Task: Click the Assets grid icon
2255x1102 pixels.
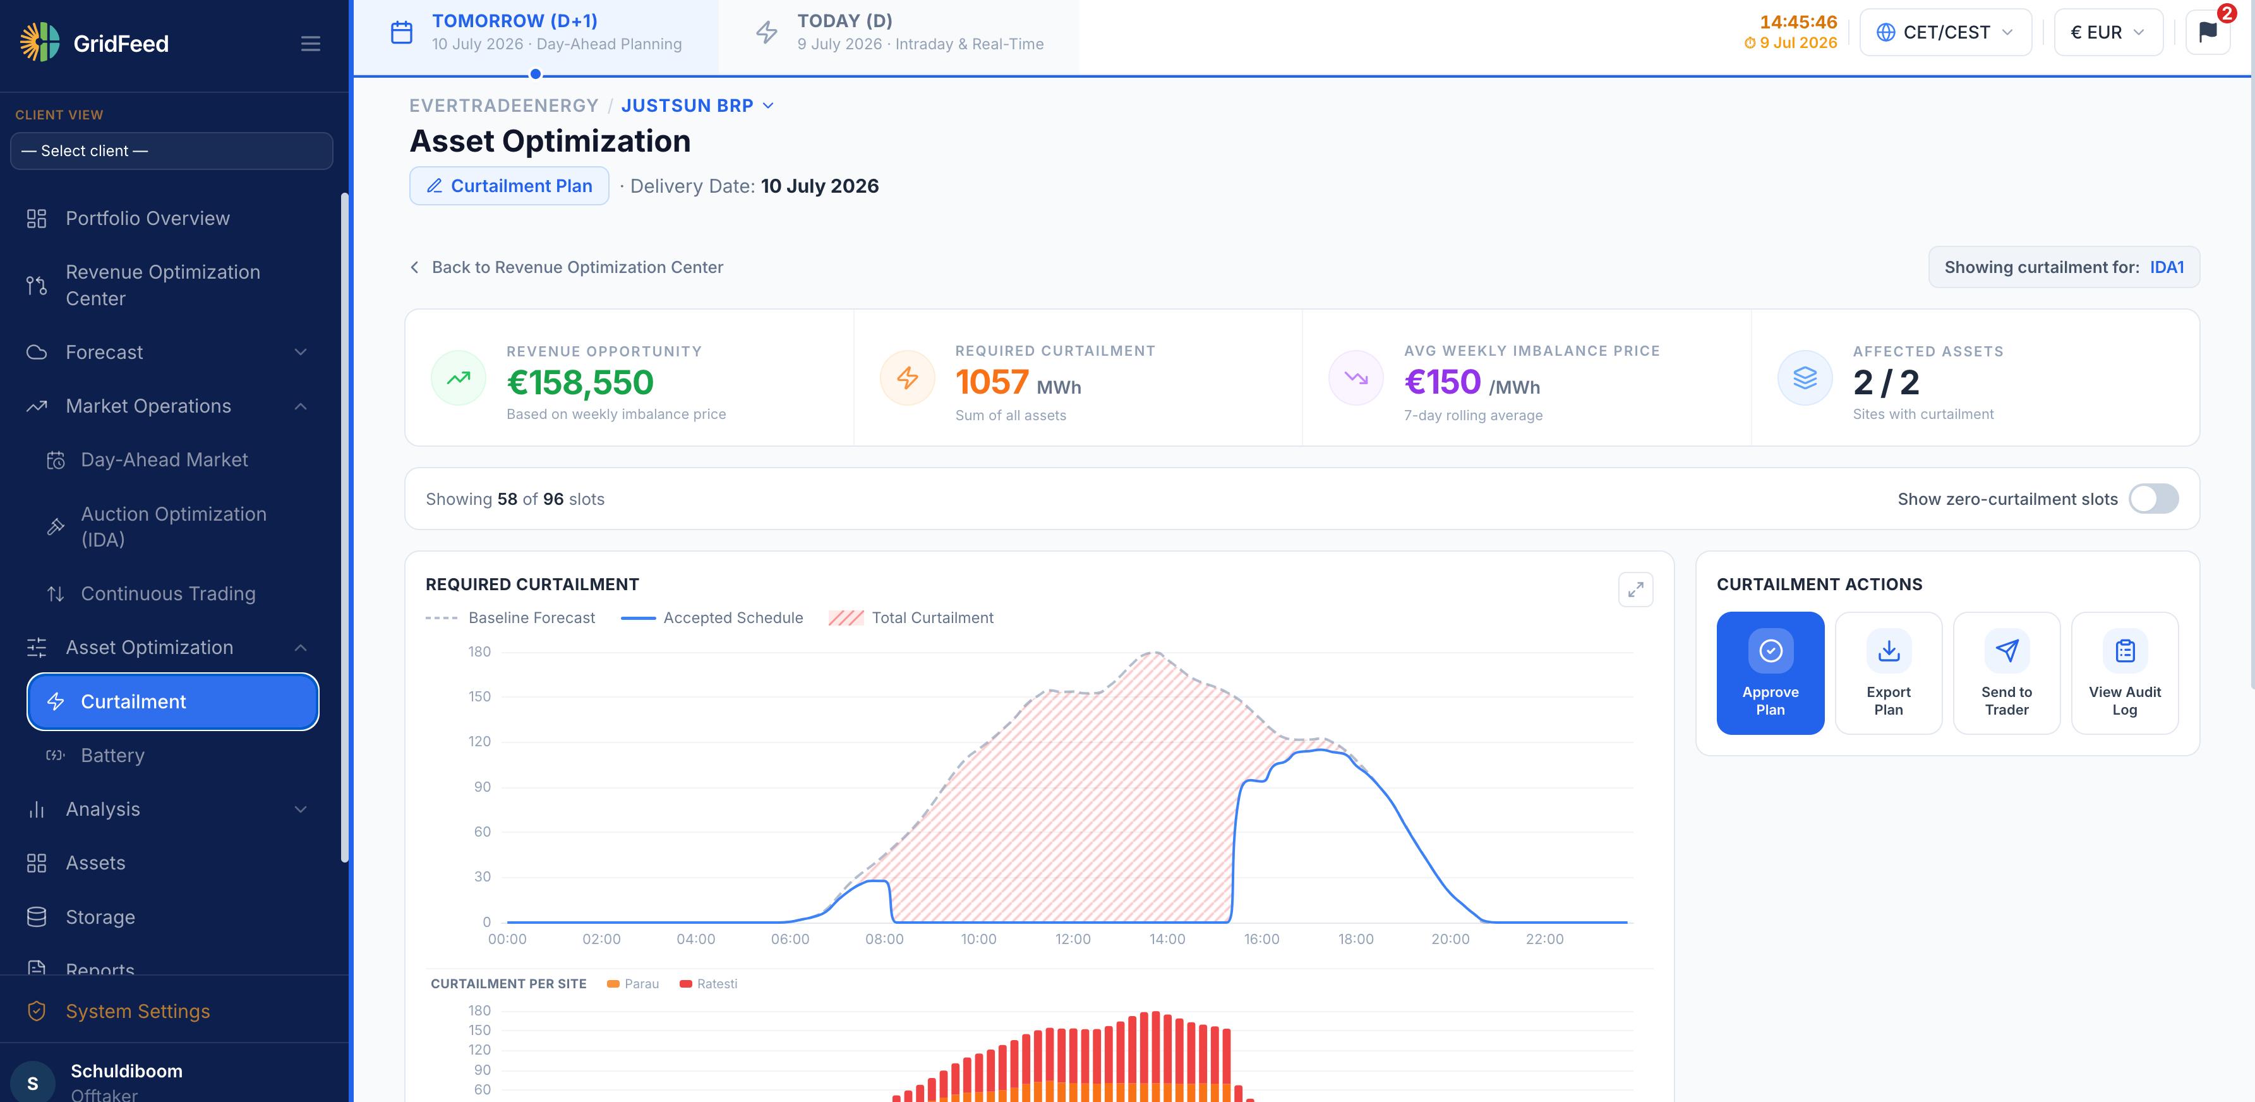Action: (36, 863)
